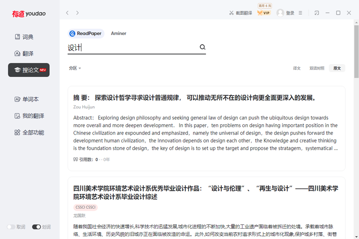Click the mini window mode icon
This screenshot has width=359, height=239.
click(x=317, y=13)
